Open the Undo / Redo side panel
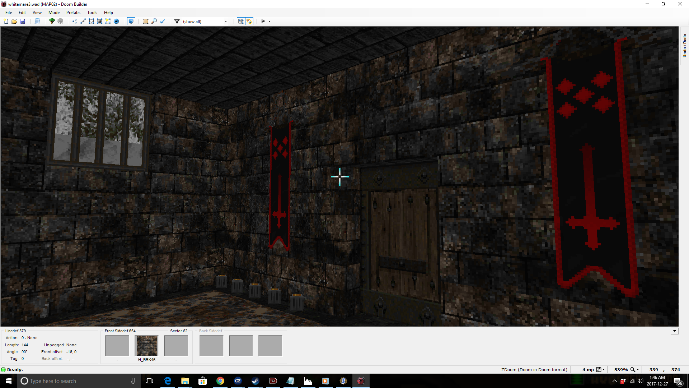The width and height of the screenshot is (689, 388). coord(684,46)
